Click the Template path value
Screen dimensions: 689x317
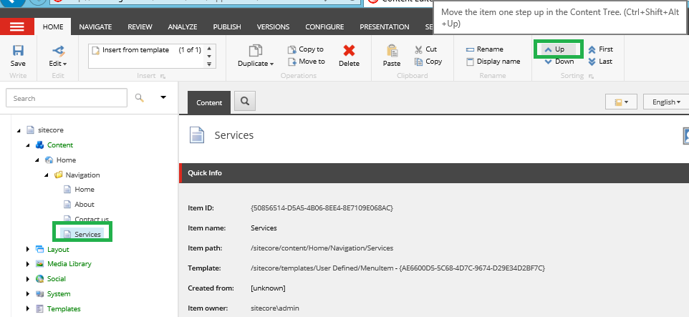pyautogui.click(x=397, y=268)
